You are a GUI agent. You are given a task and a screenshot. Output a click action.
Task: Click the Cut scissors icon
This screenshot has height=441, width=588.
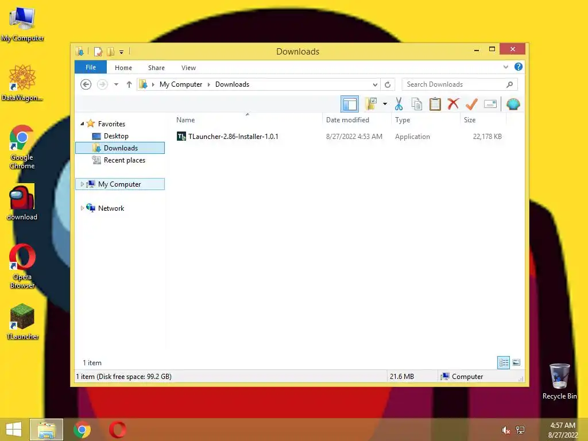(x=399, y=104)
